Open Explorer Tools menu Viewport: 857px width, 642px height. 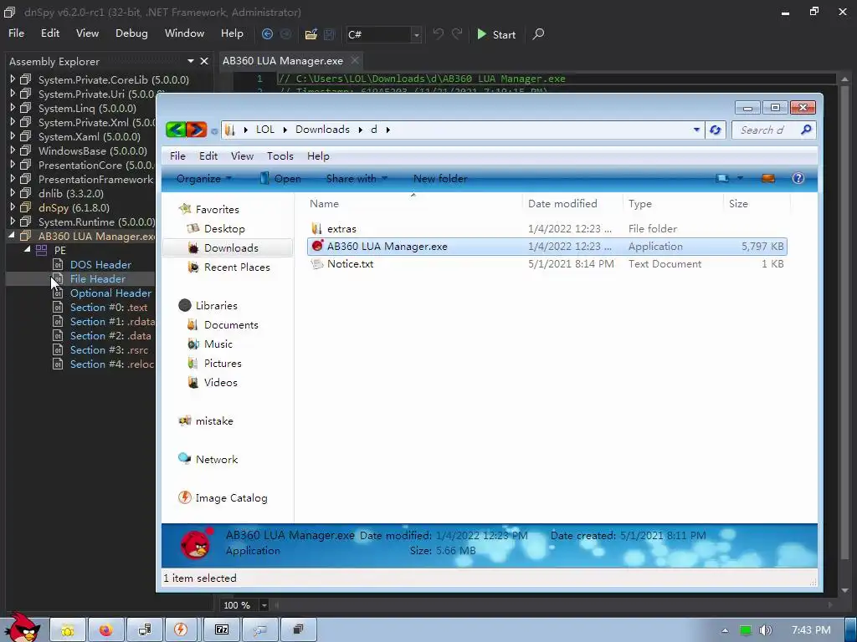280,156
